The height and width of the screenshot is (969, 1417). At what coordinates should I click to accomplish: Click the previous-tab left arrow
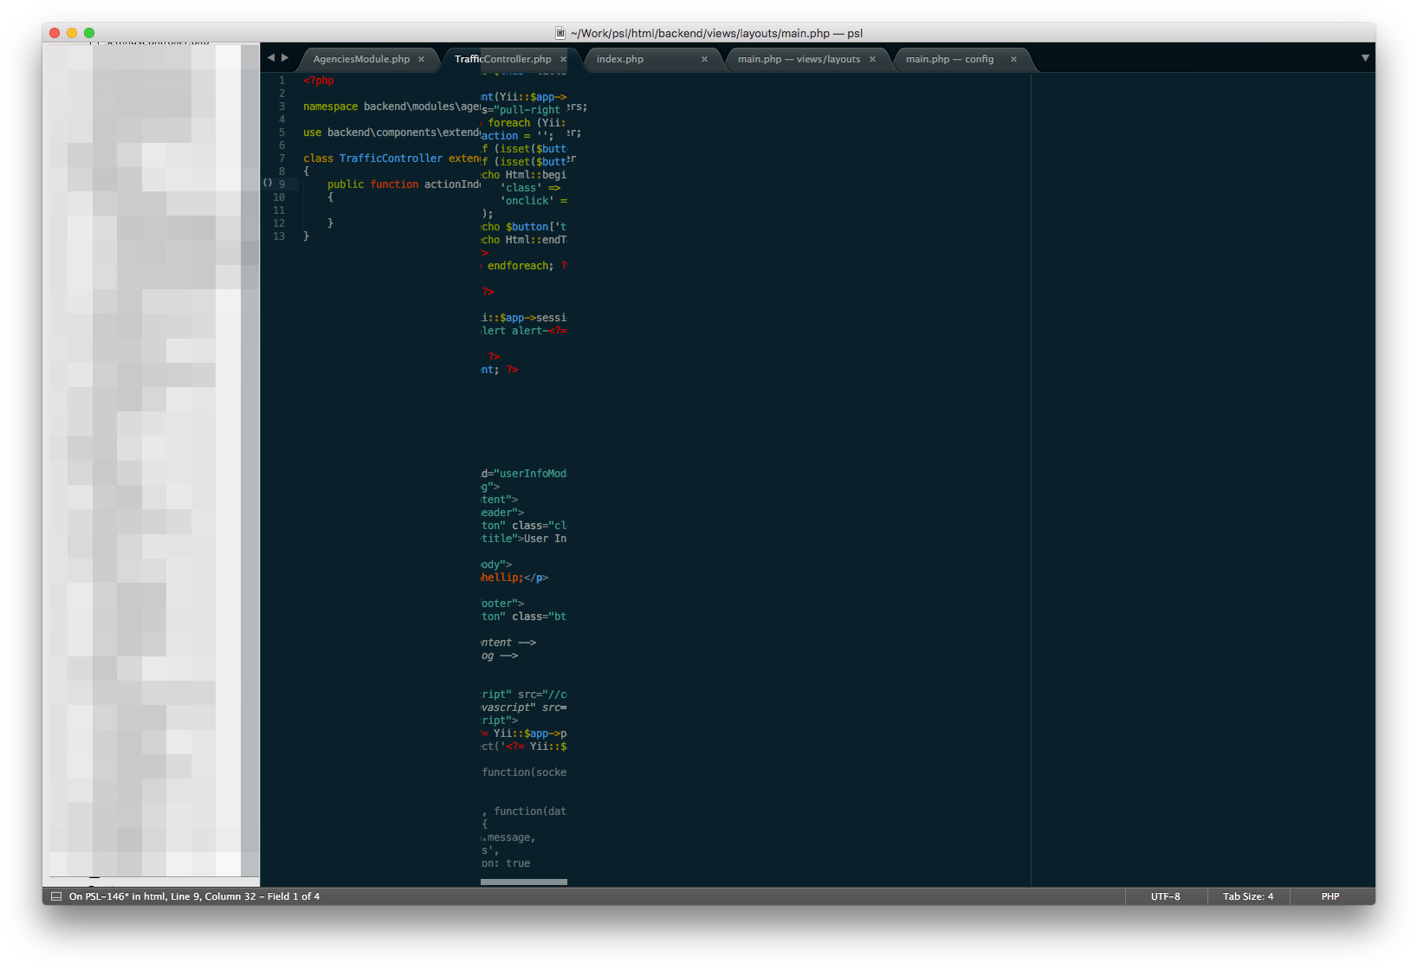pyautogui.click(x=271, y=58)
